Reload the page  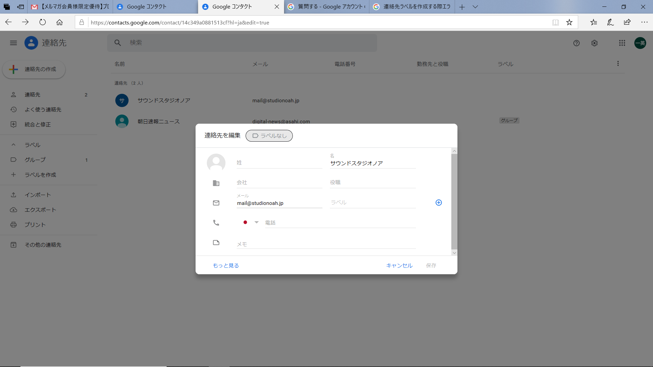click(x=43, y=22)
